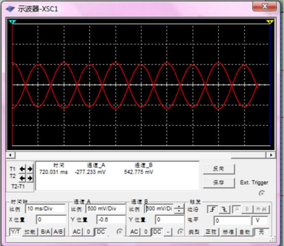Set channel A coupling to 0

point(88,232)
